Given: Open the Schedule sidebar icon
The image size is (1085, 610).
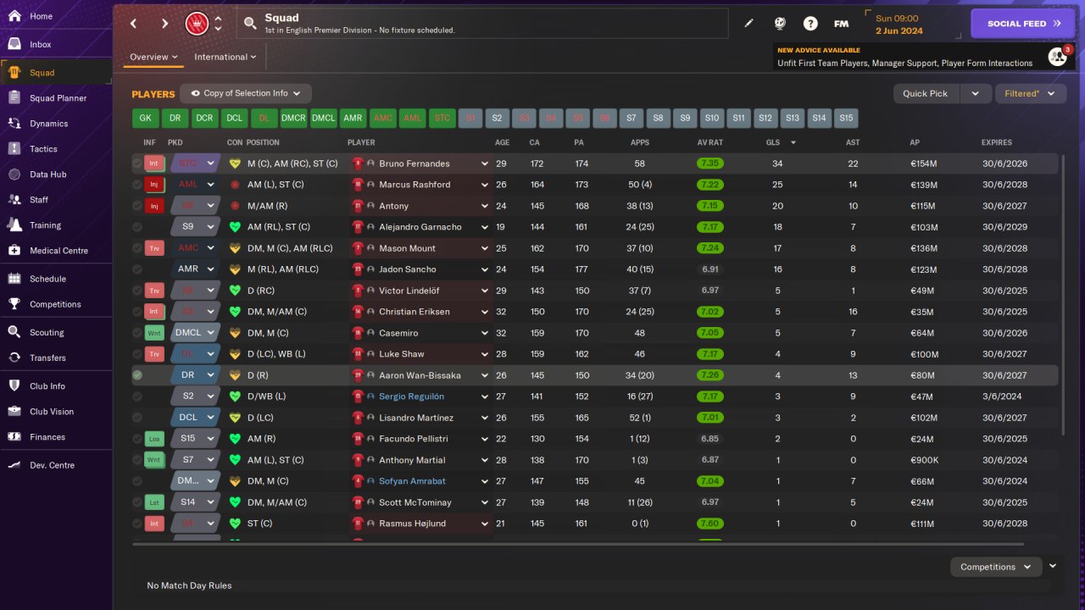Looking at the screenshot, I should pos(14,279).
